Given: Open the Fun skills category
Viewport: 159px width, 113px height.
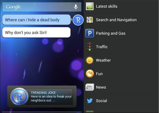Looking at the screenshot, I should [x=121, y=74].
